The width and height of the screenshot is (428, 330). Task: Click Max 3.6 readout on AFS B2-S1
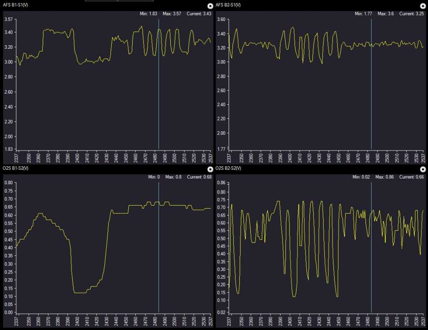(385, 14)
